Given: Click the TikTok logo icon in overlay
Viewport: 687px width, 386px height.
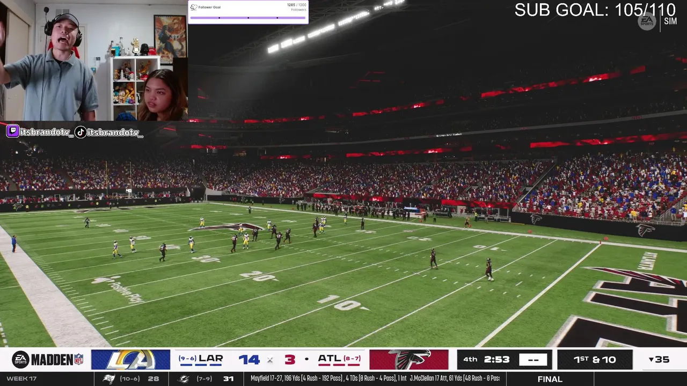Looking at the screenshot, I should 81,132.
